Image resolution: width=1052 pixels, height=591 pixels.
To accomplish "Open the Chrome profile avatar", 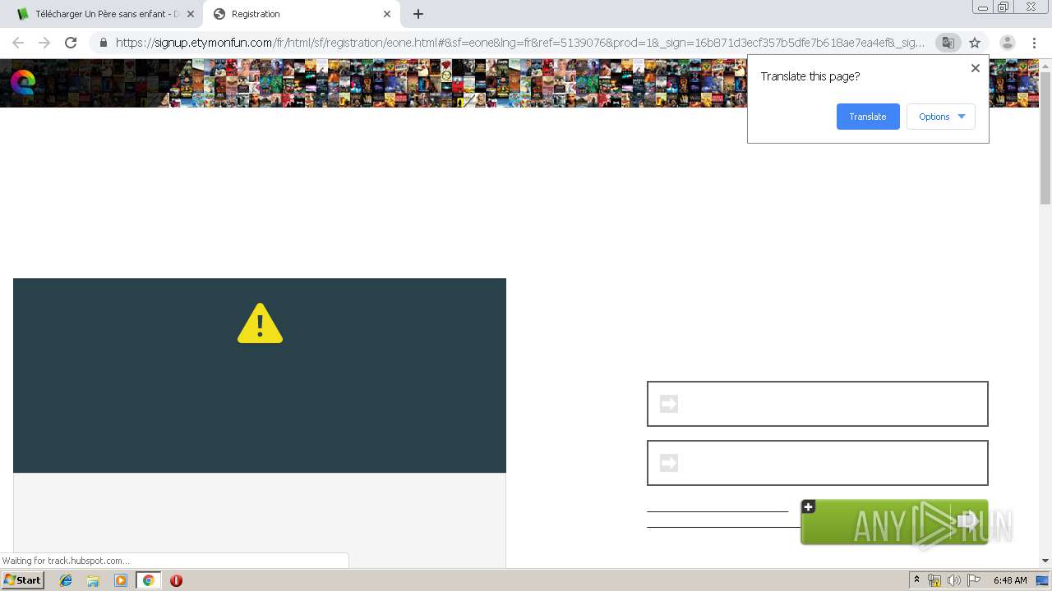I will tap(1007, 43).
